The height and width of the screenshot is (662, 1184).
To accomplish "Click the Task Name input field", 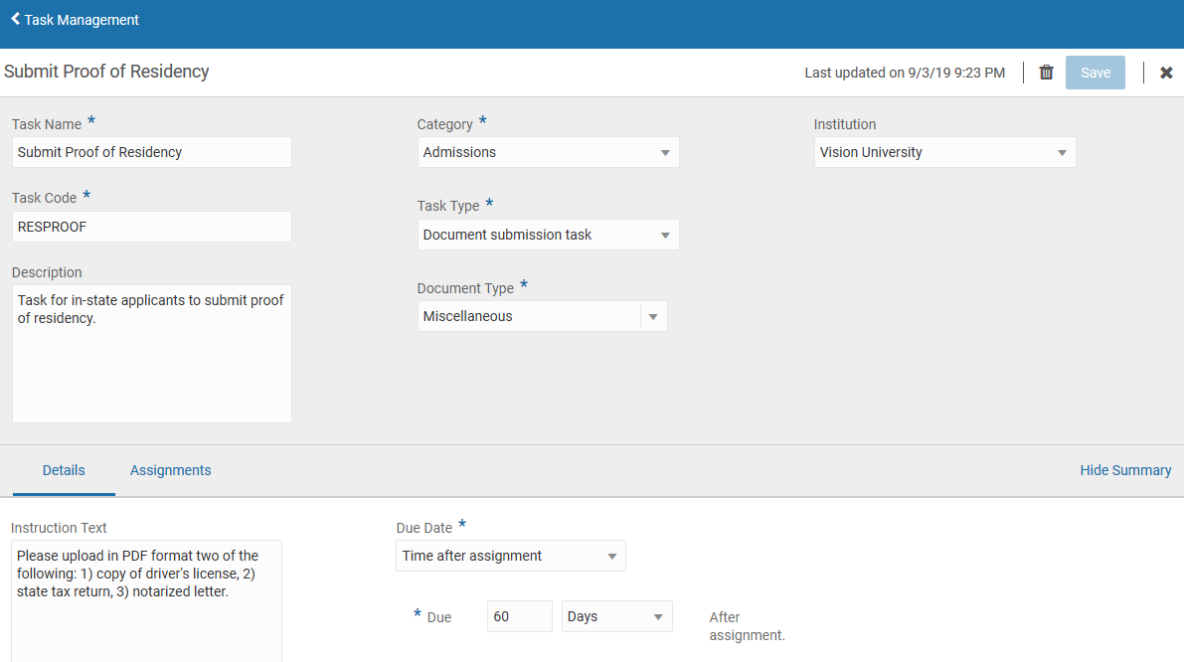I will click(152, 153).
